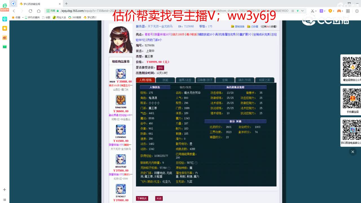Click the 下单购买 purchase button

[142, 198]
